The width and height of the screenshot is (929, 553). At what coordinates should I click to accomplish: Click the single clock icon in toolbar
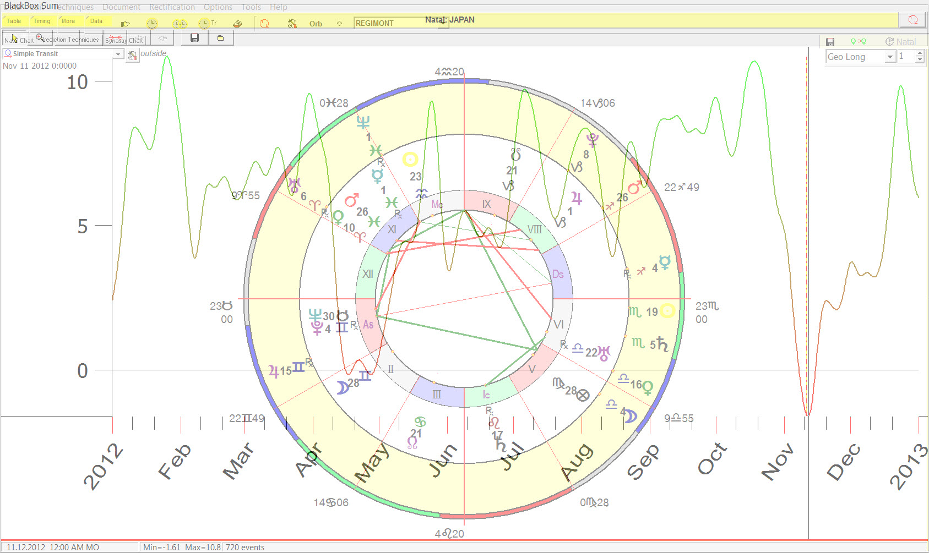(x=152, y=23)
